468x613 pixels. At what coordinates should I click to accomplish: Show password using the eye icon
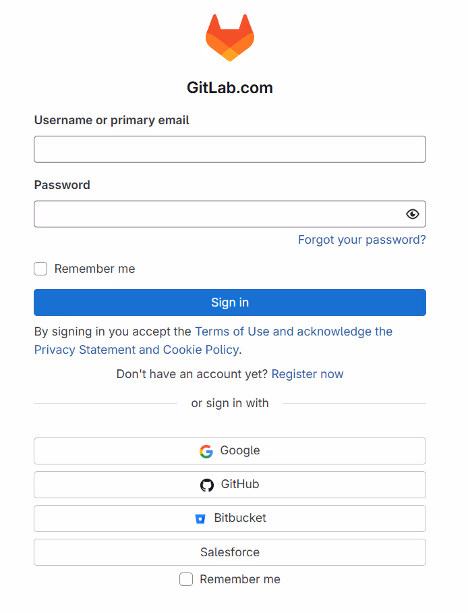pyautogui.click(x=413, y=214)
